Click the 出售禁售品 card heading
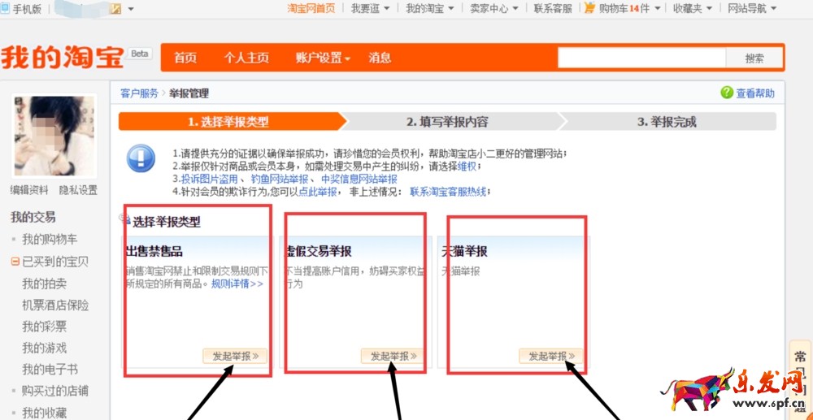This screenshot has width=813, height=420. point(154,252)
